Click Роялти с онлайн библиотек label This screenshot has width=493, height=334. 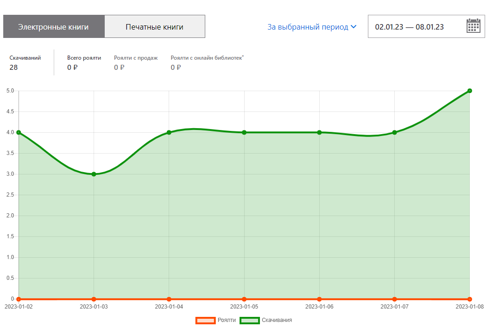[207, 58]
